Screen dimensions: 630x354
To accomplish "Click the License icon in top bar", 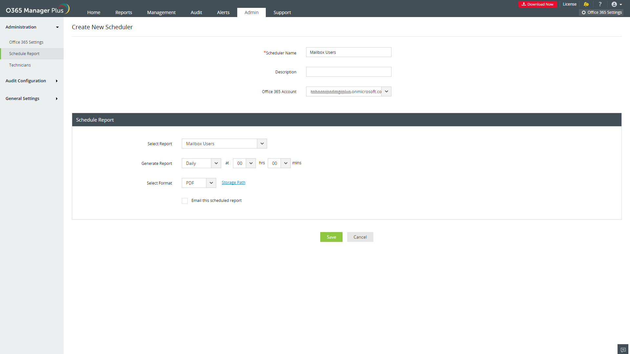I will click(x=569, y=4).
